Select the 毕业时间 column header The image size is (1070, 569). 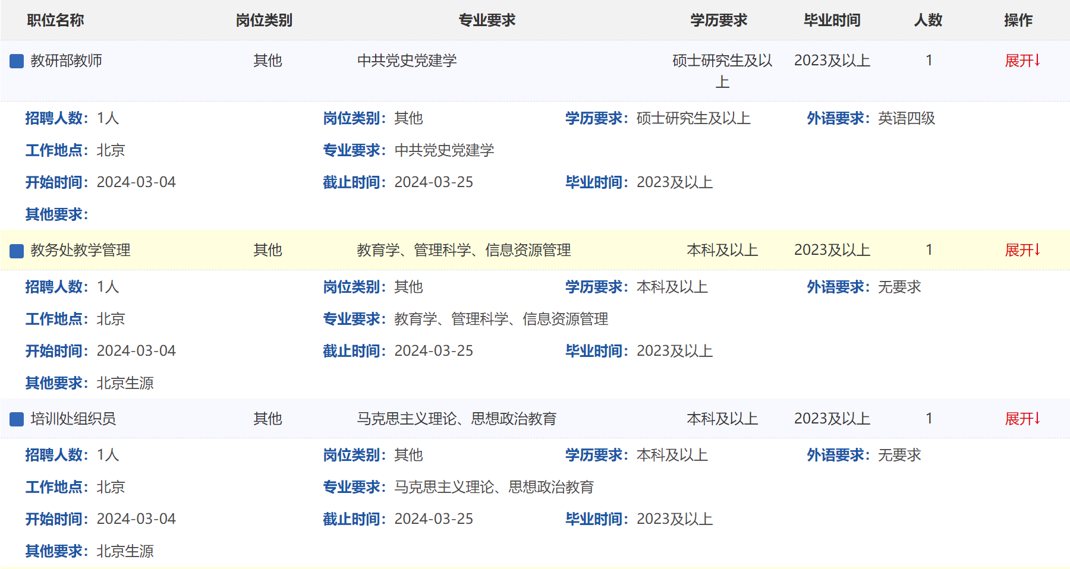pos(832,20)
